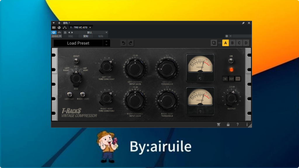Click the 粘贴 paste button

coord(101,36)
